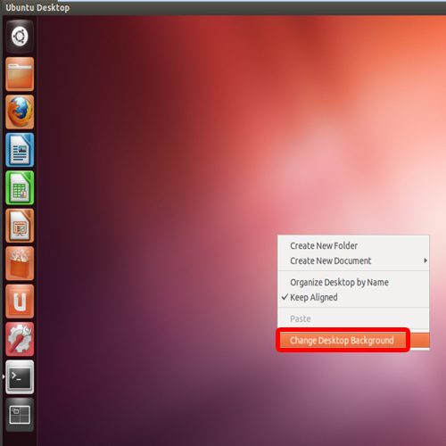Open LibreOffice Calc spreadsheet icon
Screen dimensions: 446x446
click(20, 187)
